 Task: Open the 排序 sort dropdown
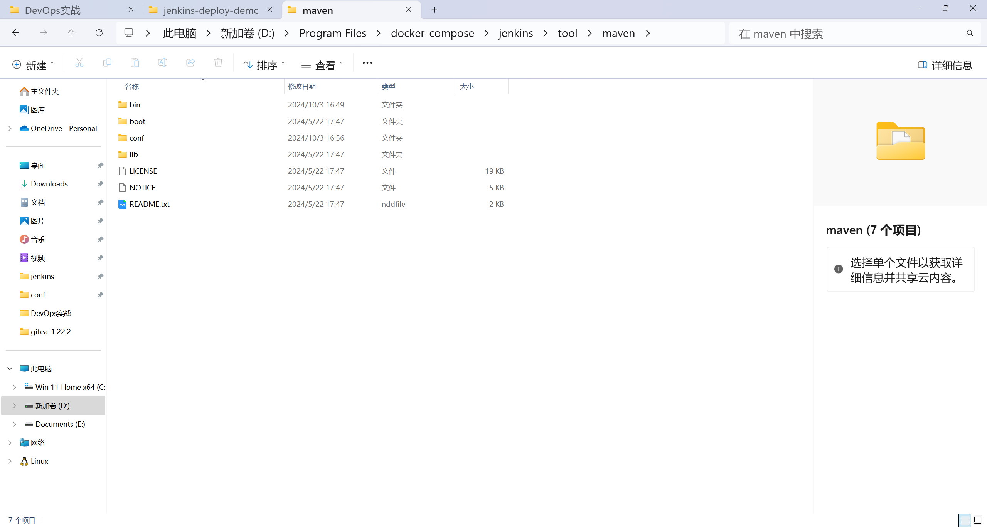[x=264, y=65]
